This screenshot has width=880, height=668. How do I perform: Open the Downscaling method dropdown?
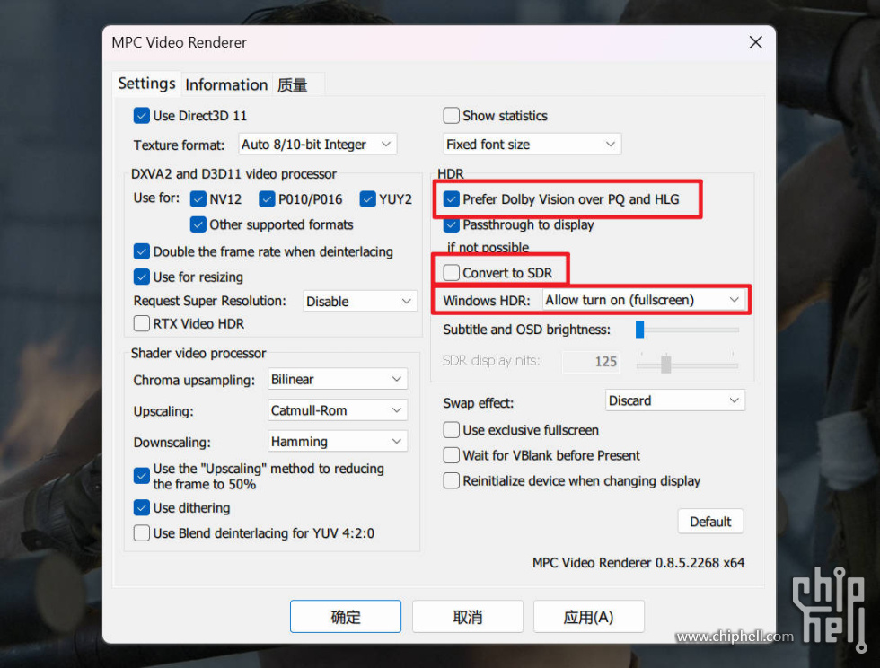coord(338,442)
